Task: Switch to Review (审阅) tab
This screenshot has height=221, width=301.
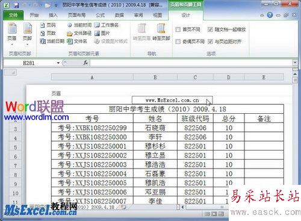Action: 138,15
